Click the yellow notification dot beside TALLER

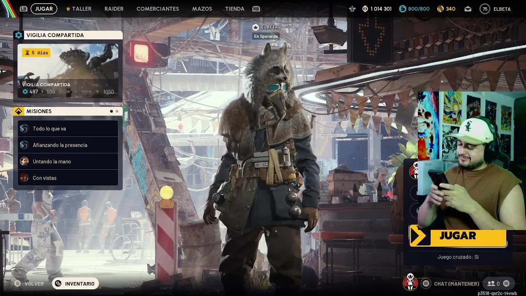68,9
